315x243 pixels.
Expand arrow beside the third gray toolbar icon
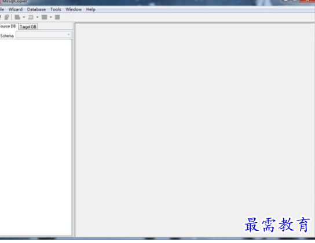51,17
